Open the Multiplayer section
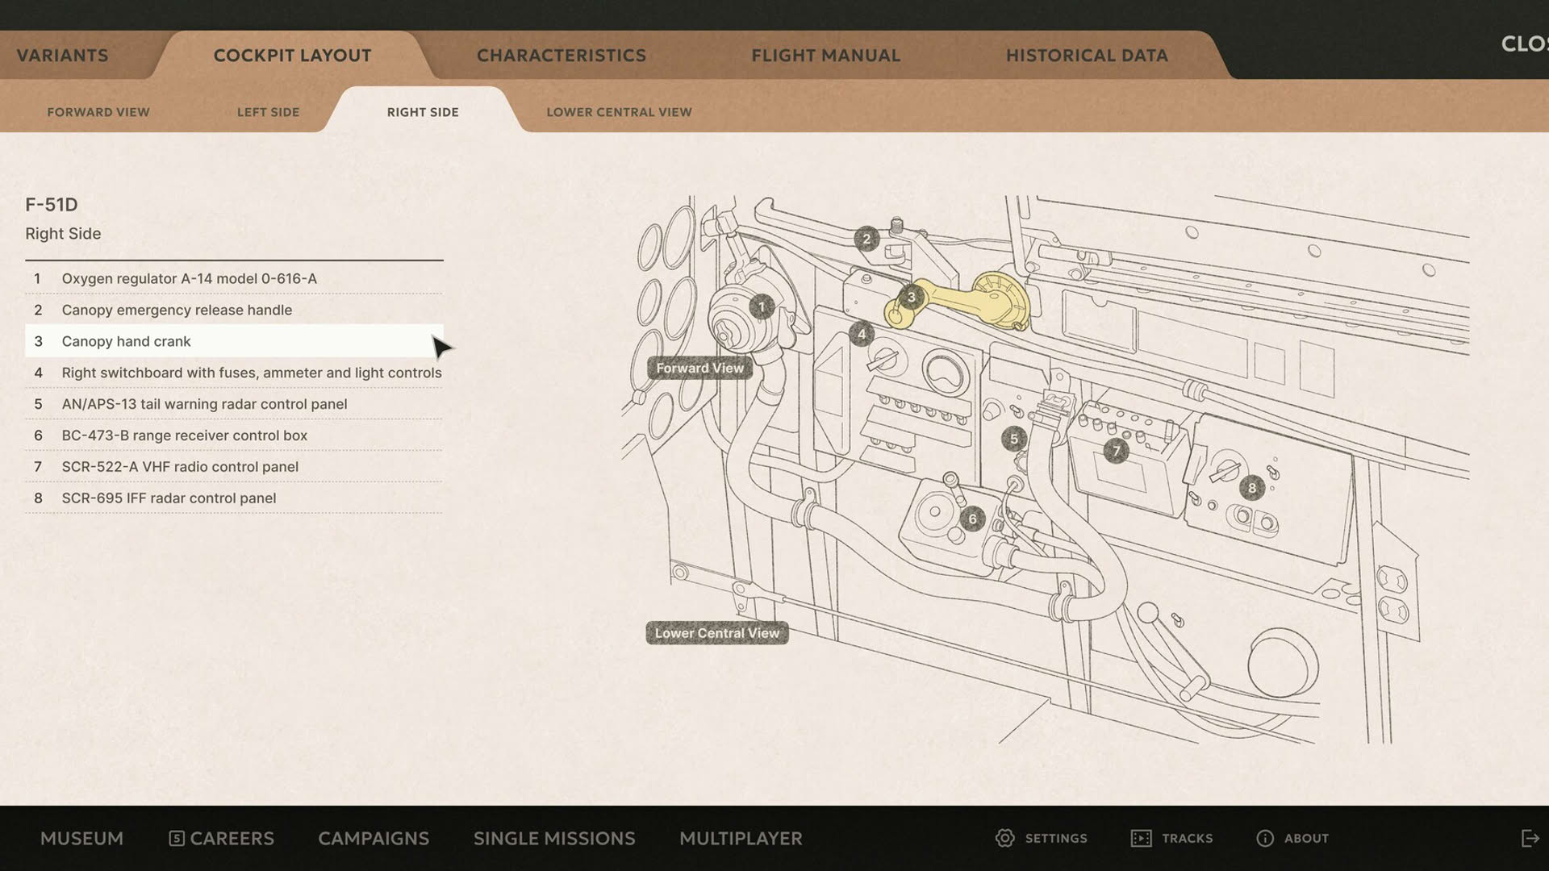The image size is (1549, 871). [741, 838]
